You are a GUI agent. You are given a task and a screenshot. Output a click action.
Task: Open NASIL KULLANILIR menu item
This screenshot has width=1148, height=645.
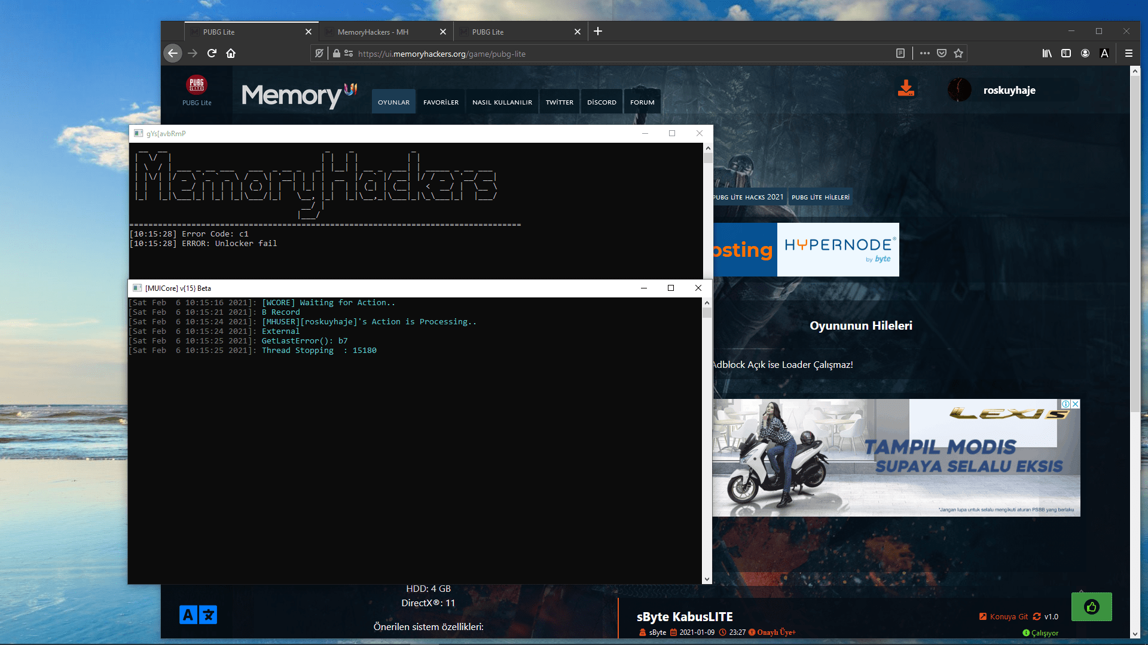tap(502, 102)
